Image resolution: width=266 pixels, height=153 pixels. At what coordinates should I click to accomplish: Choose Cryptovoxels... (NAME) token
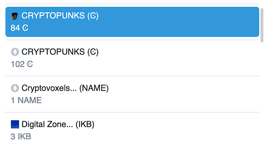65,88
